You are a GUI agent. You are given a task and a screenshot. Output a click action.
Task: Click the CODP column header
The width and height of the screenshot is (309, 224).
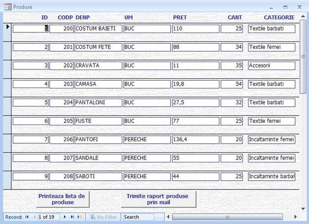pyautogui.click(x=65, y=18)
